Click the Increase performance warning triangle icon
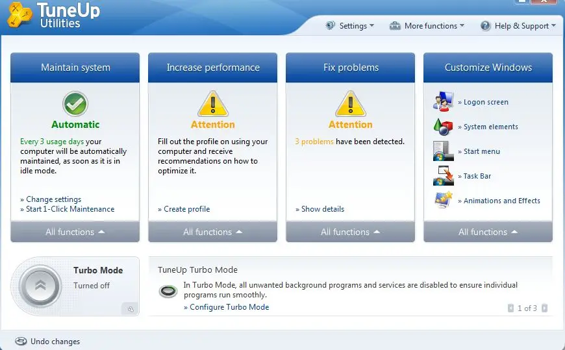565x350 pixels. click(212, 104)
